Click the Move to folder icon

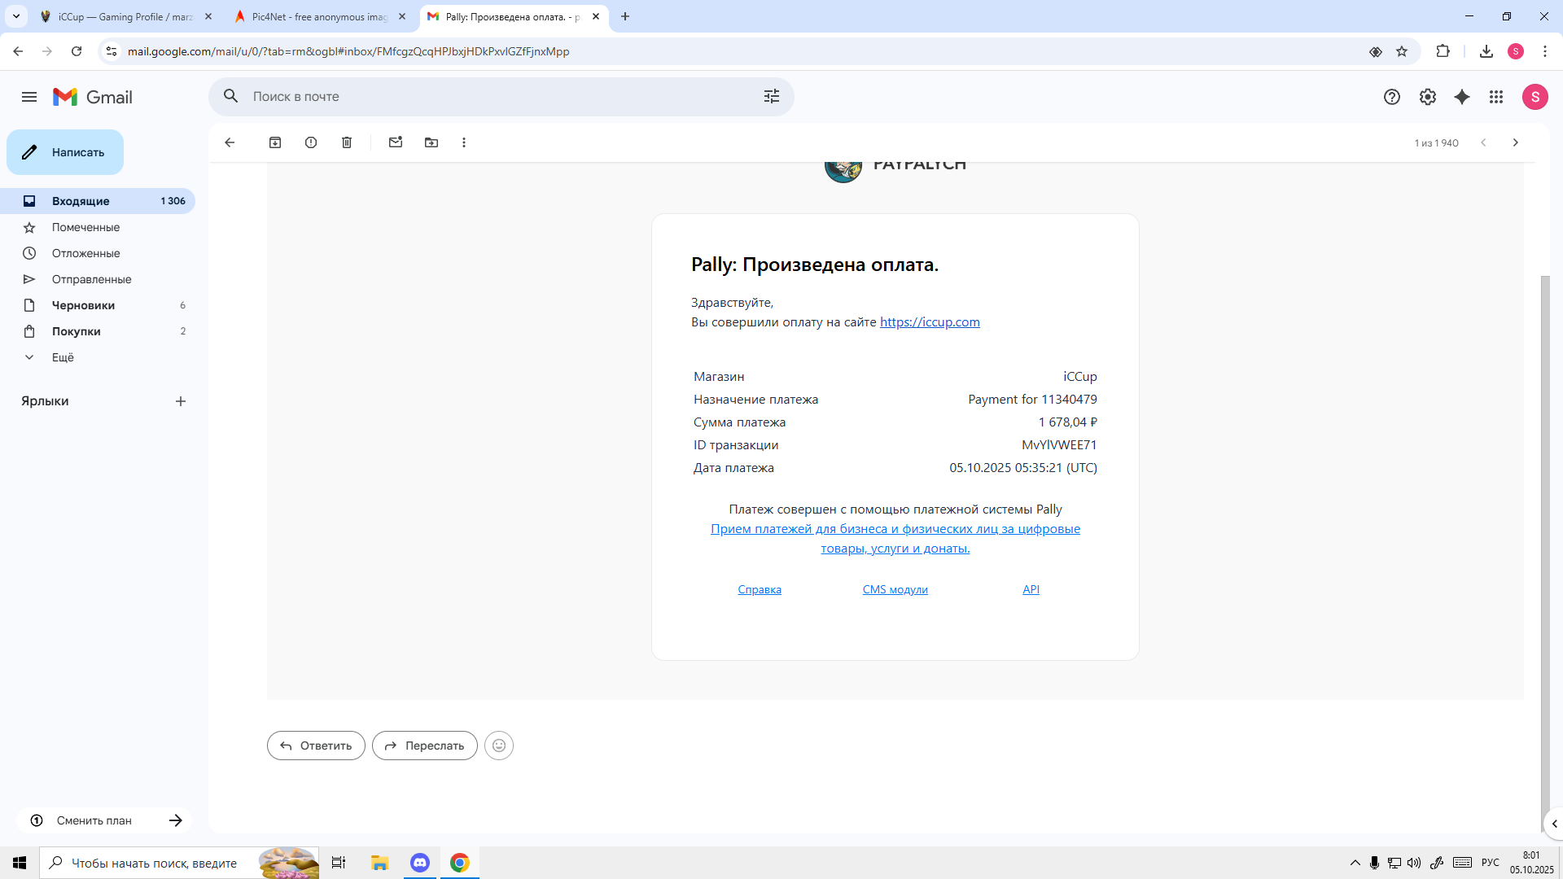pos(431,142)
